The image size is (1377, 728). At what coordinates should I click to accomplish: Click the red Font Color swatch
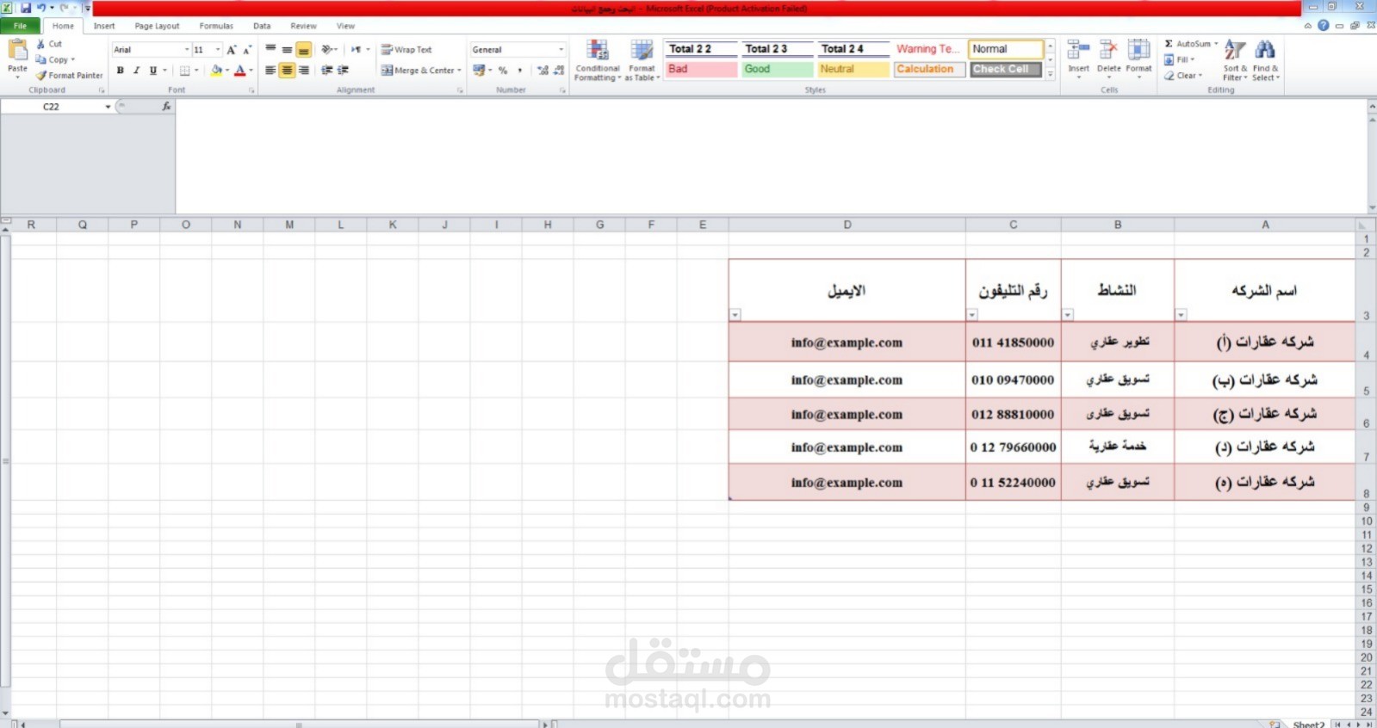[240, 71]
